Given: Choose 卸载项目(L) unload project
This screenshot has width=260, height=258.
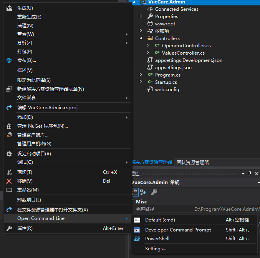Looking at the screenshot, I should 68,200.
